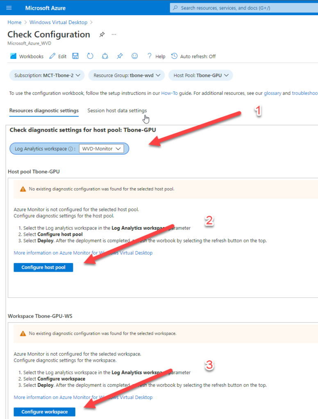Open More information link under host pool
The image size is (318, 419).
pyautogui.click(x=83, y=253)
